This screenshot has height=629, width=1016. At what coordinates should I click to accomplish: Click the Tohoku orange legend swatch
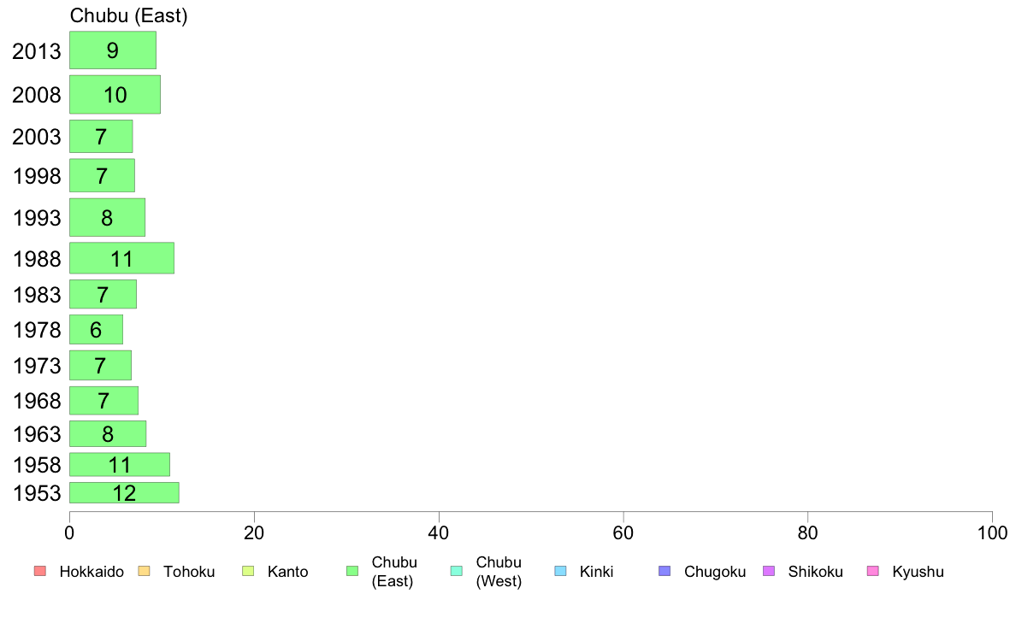pos(144,571)
